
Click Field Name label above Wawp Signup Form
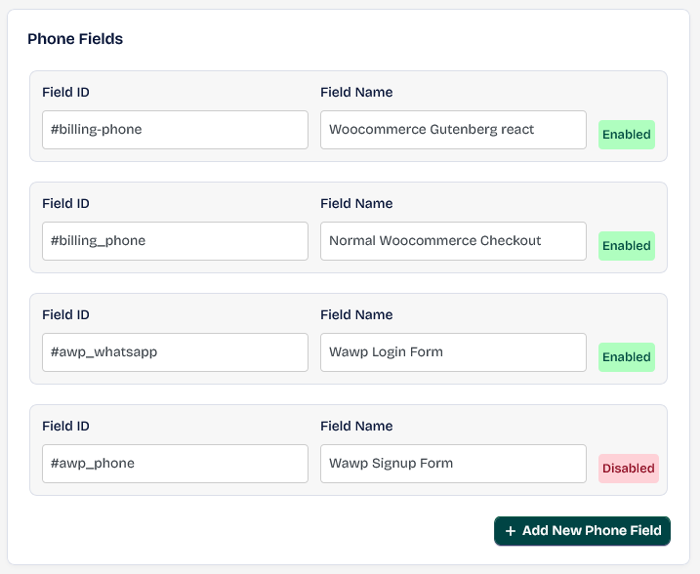(356, 427)
